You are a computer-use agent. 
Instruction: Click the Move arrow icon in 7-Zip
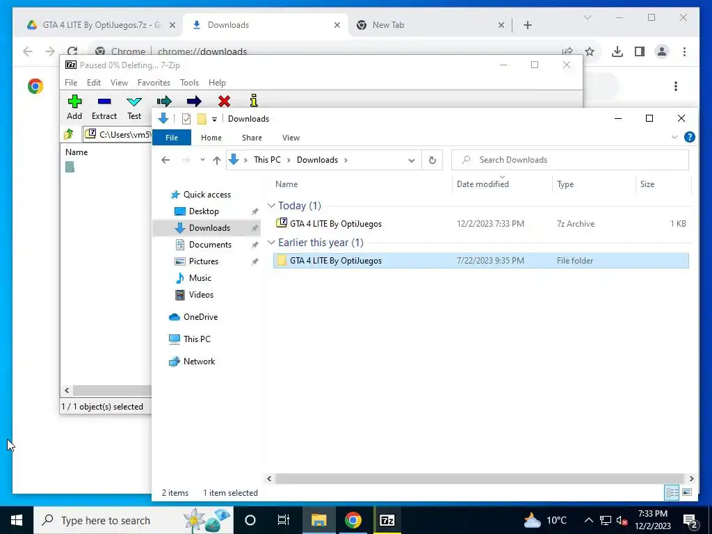[194, 101]
